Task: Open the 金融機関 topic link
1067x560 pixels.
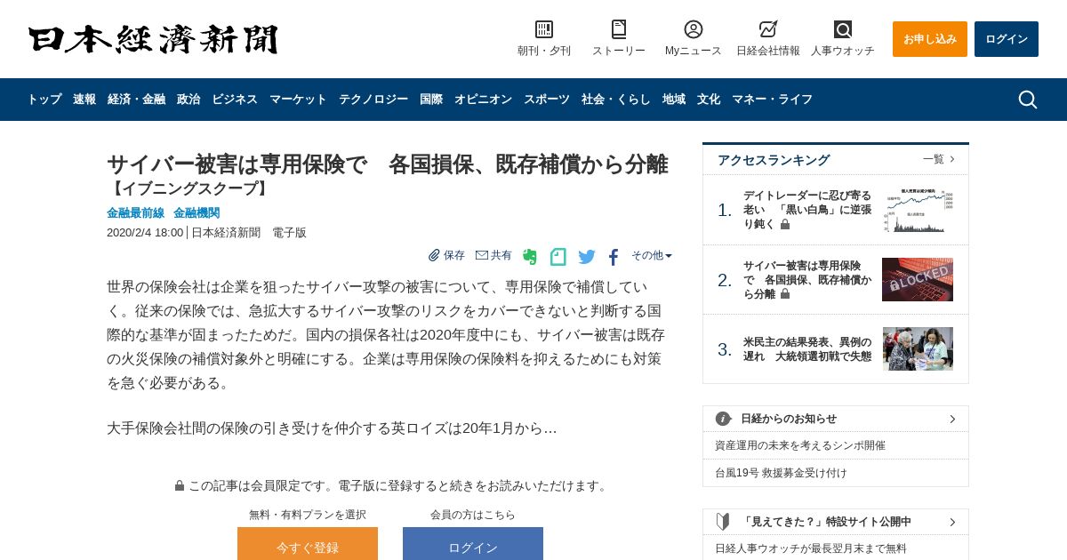Action: pos(197,213)
